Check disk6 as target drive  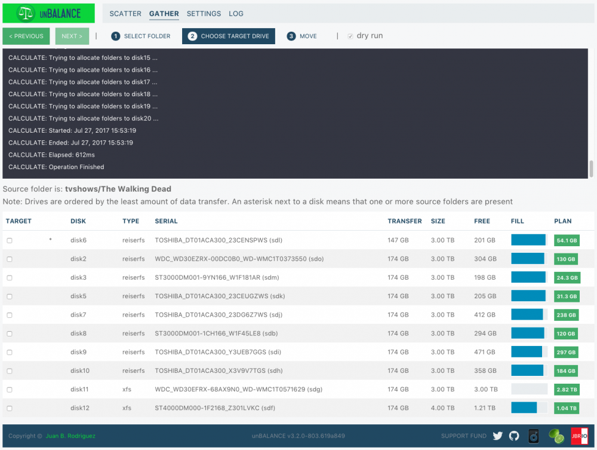click(x=10, y=240)
